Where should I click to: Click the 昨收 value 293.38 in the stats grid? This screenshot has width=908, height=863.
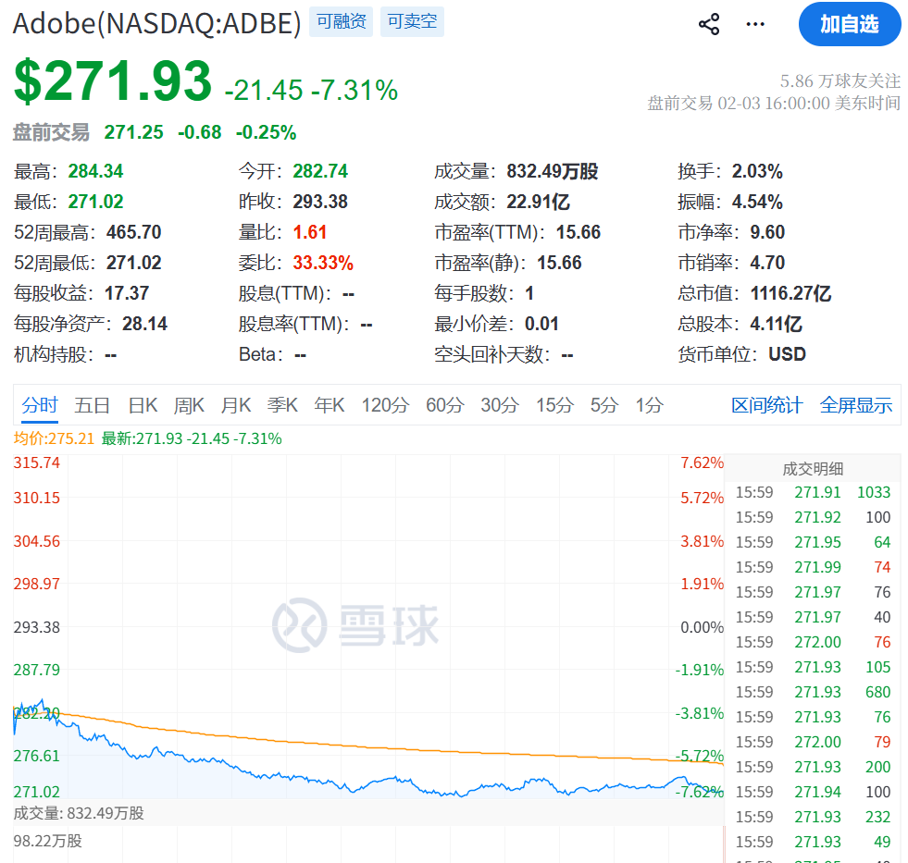[x=320, y=202]
